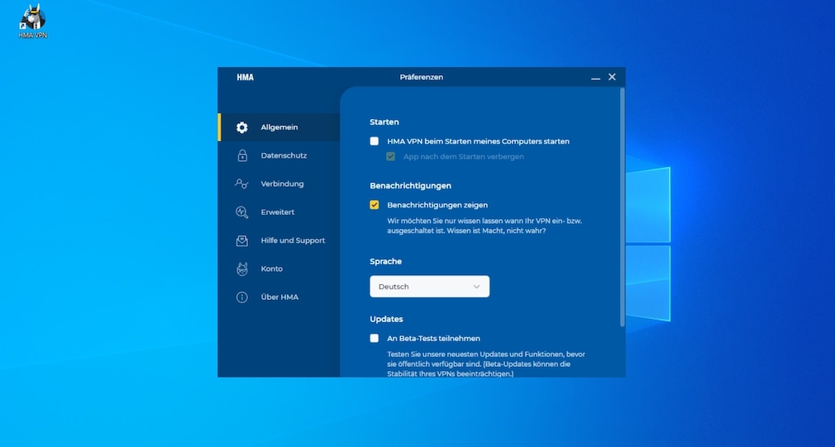Select the Verbindung tab label
This screenshot has height=447, width=835.
pyautogui.click(x=282, y=183)
